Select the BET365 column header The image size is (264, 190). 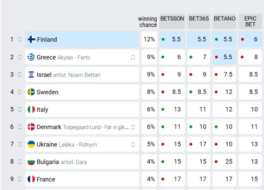[x=199, y=19]
